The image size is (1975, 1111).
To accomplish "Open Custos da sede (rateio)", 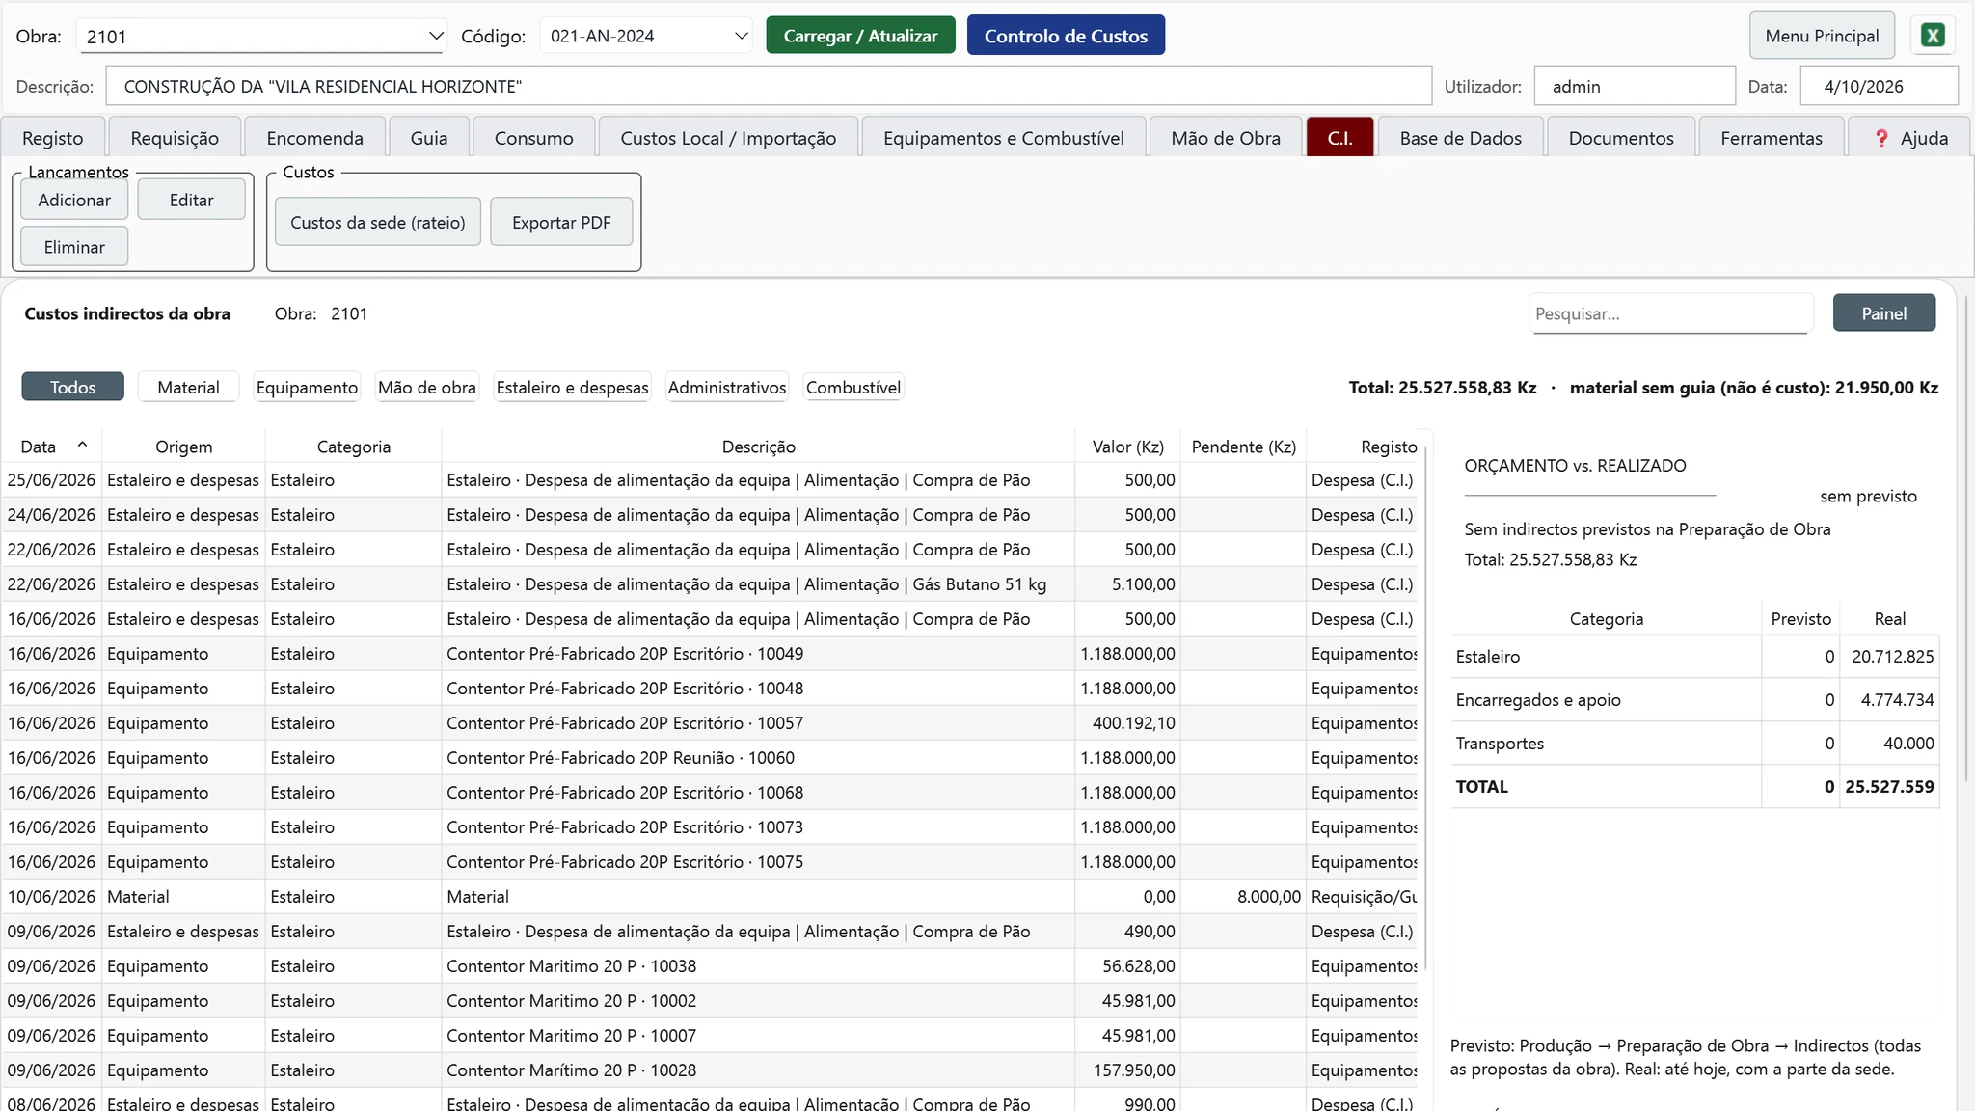I will 378,222.
